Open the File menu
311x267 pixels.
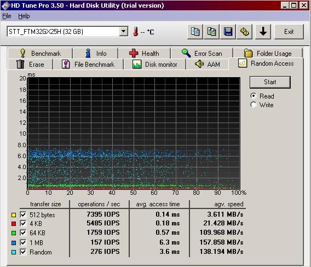click(7, 16)
